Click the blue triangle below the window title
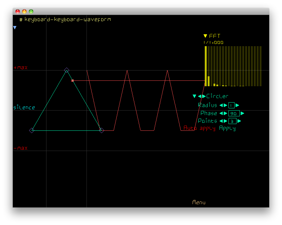 15,28
